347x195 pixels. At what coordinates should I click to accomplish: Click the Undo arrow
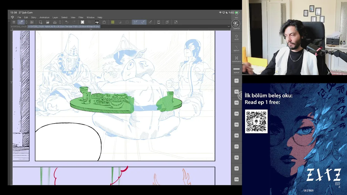67,22
